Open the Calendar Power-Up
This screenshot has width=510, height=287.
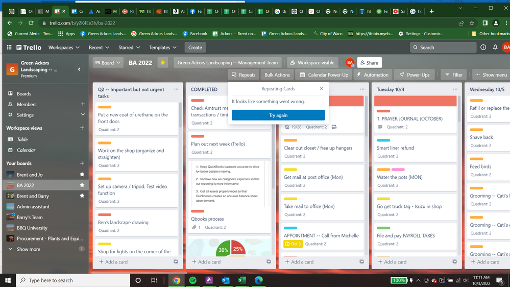coord(324,75)
